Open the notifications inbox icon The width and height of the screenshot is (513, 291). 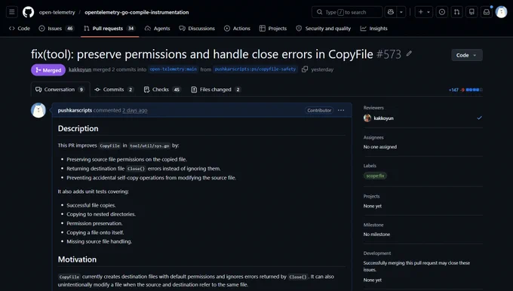[x=487, y=12]
